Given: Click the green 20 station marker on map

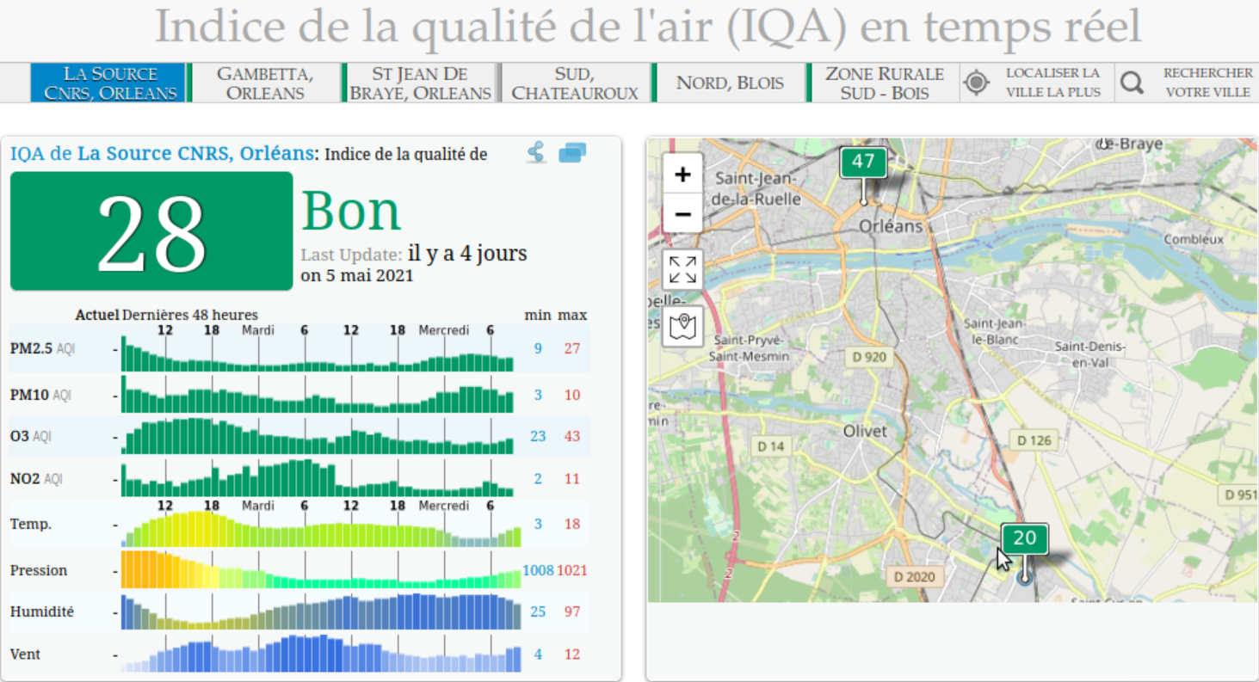Looking at the screenshot, I should tap(1024, 539).
